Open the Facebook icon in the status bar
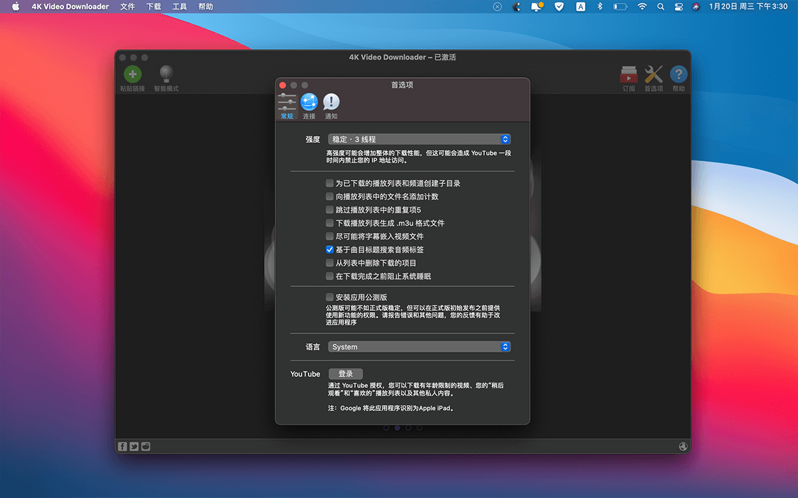Screen dimensions: 798x498 tap(122, 446)
